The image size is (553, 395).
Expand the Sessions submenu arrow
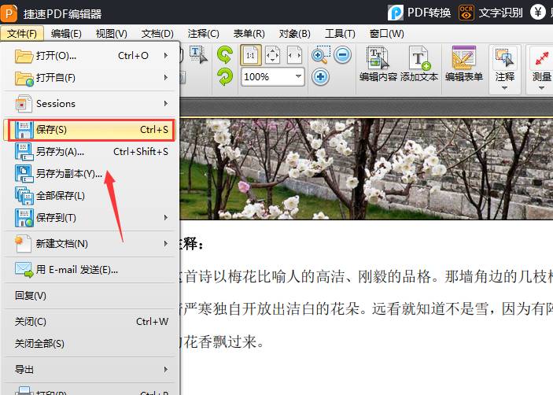(166, 103)
